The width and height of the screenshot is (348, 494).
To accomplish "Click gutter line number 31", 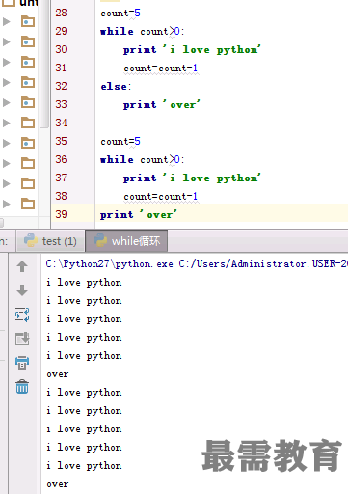I will [61, 68].
